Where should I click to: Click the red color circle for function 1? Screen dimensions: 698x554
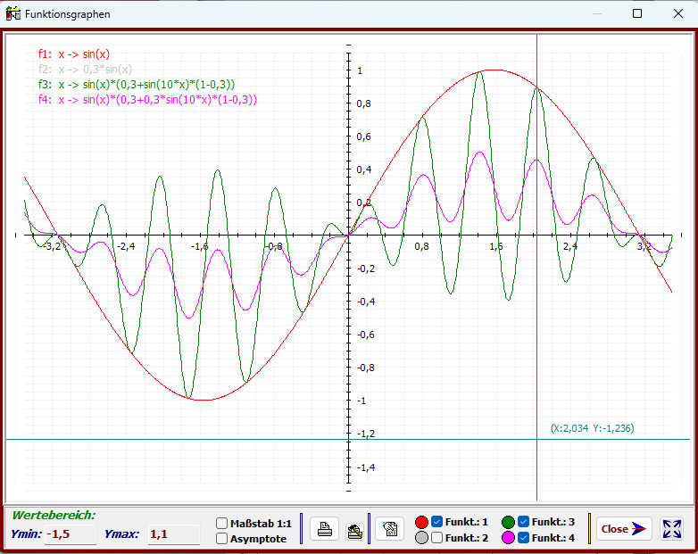tap(422, 522)
